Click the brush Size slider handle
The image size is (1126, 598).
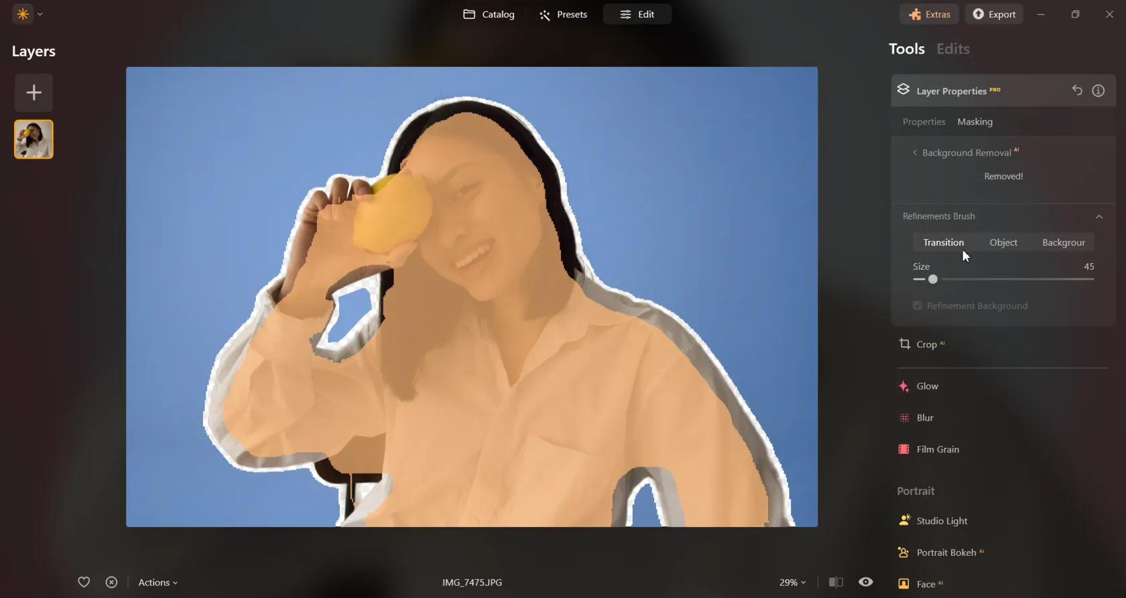pos(932,279)
